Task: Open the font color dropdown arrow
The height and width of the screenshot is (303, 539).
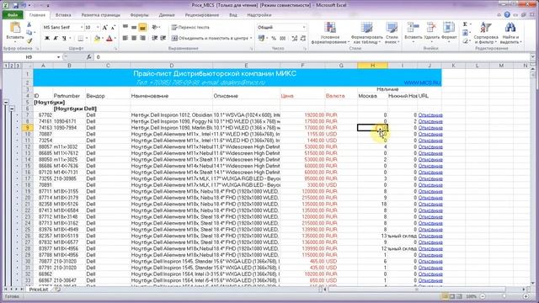Action: (115, 38)
